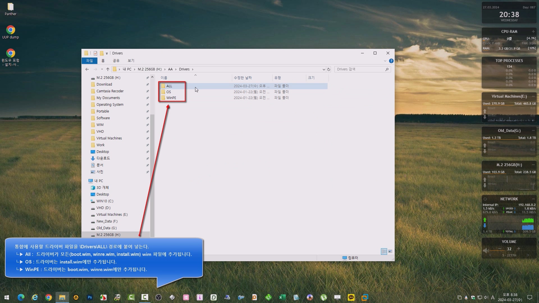Image resolution: width=539 pixels, height=303 pixels.
Task: Go up one folder level
Action: pos(108,69)
